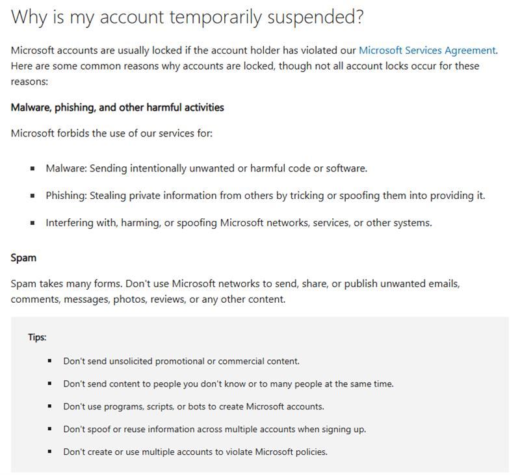Click the page title about suspended accounts
Screen dimensions: 520x475
(x=187, y=17)
